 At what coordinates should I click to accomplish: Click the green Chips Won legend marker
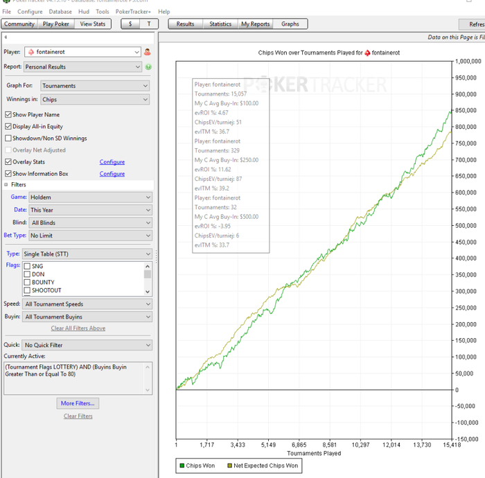(182, 466)
